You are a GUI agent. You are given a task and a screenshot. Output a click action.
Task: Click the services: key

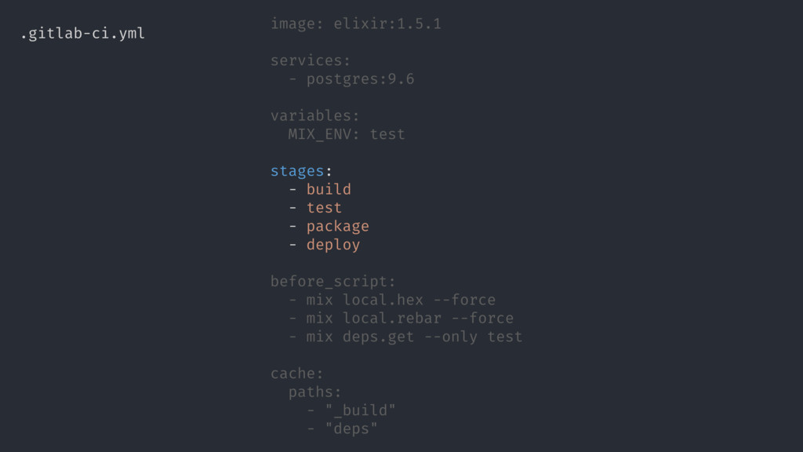[x=311, y=60]
